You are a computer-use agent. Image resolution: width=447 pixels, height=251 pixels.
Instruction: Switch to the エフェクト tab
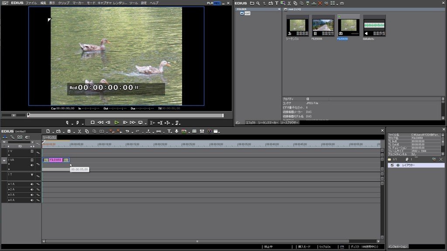coord(251,122)
